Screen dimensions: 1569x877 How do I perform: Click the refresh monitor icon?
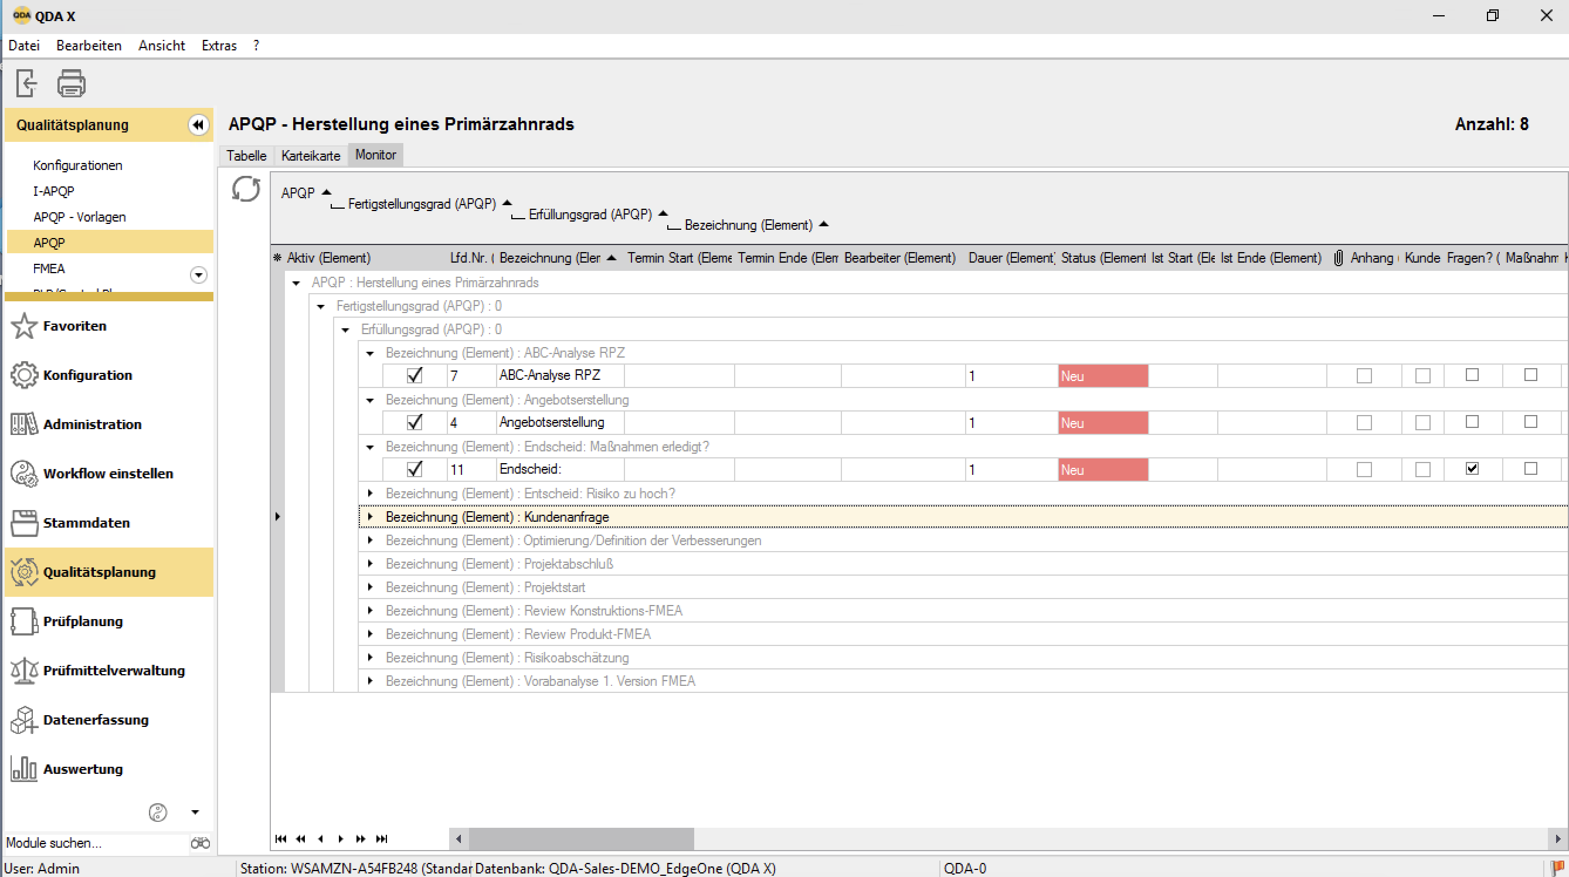click(246, 189)
